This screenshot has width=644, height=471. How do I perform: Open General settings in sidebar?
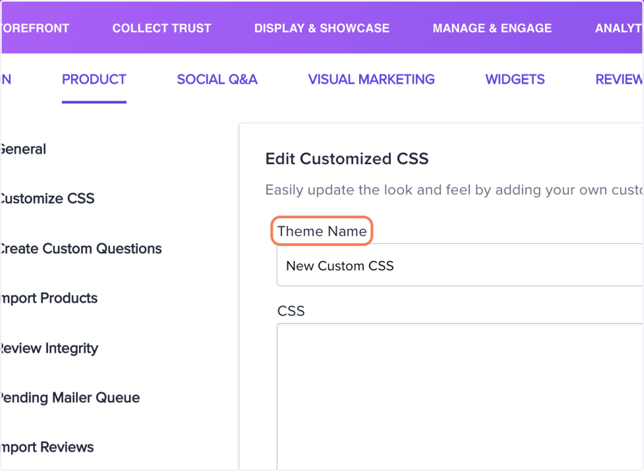point(23,149)
